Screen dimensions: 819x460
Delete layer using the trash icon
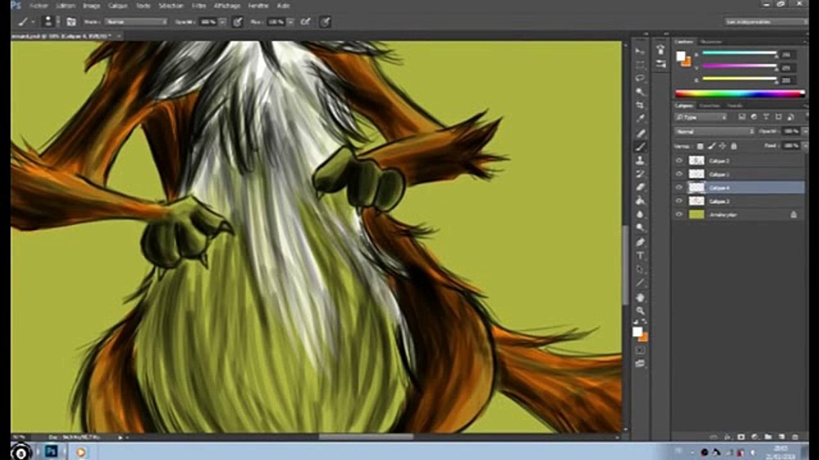[795, 437]
